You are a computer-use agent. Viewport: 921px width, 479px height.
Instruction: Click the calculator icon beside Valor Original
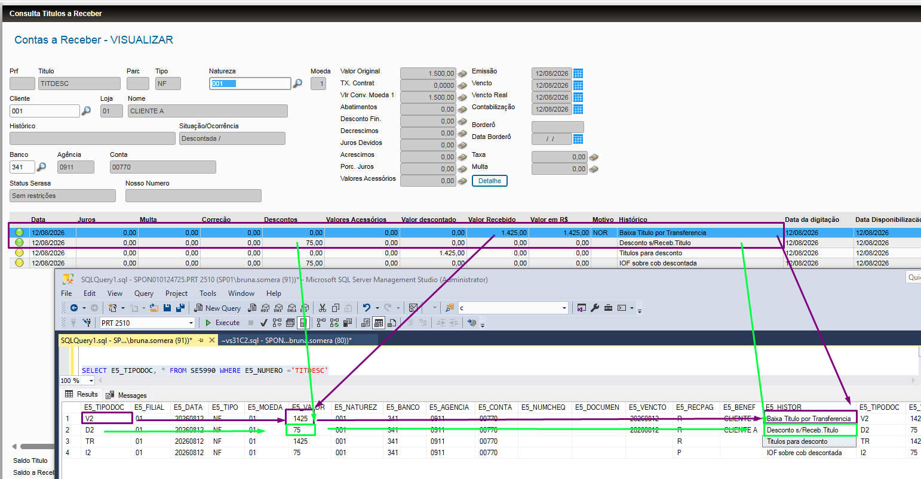point(462,73)
